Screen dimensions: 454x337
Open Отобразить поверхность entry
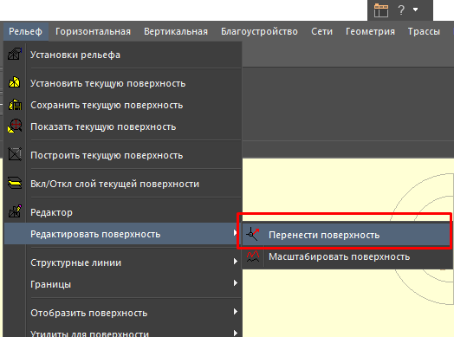[x=123, y=313]
